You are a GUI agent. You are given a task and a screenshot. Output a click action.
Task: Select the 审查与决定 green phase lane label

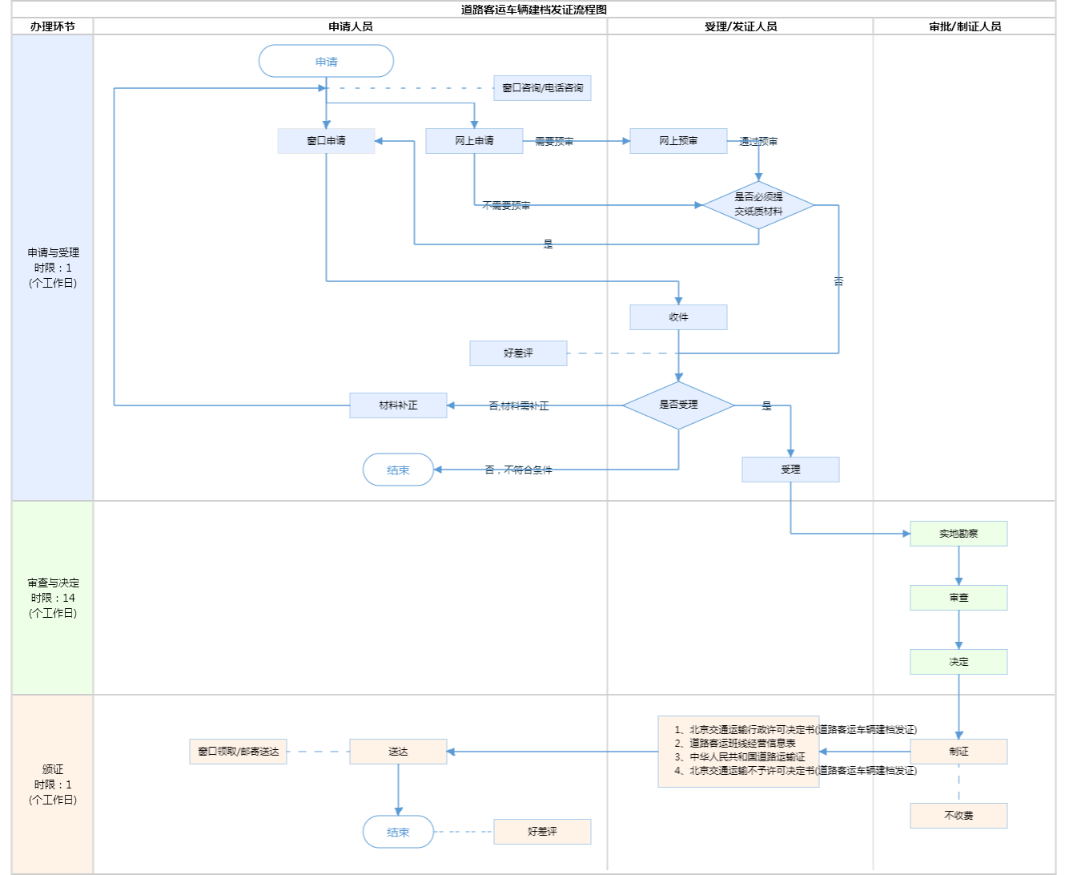click(x=53, y=598)
